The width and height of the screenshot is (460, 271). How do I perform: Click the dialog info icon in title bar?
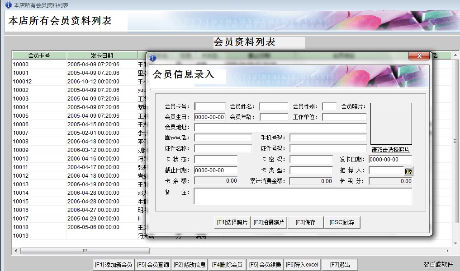(153, 58)
